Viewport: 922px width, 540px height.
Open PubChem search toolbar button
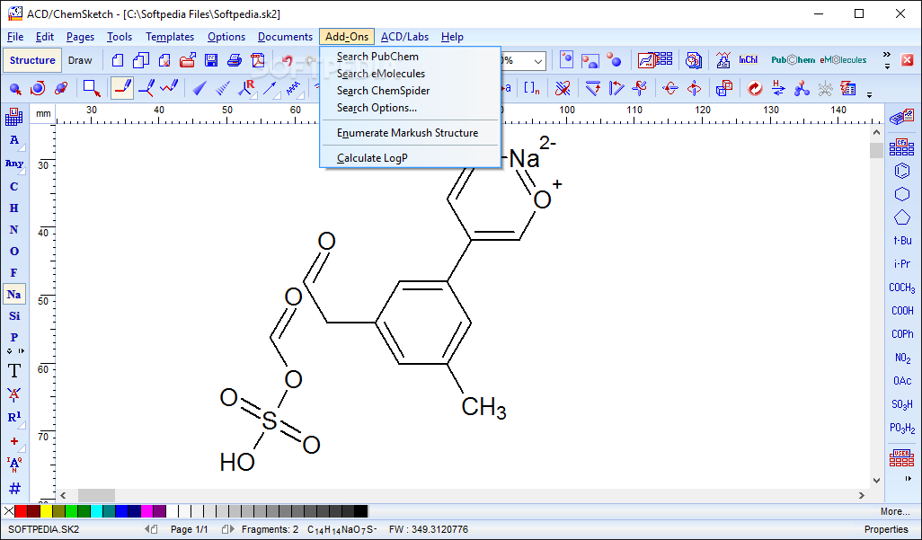[793, 60]
